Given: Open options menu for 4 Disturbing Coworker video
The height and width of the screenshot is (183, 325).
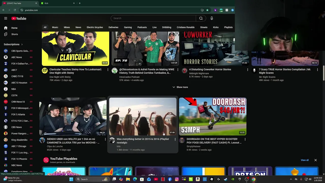Looking at the screenshot, I should [248, 70].
